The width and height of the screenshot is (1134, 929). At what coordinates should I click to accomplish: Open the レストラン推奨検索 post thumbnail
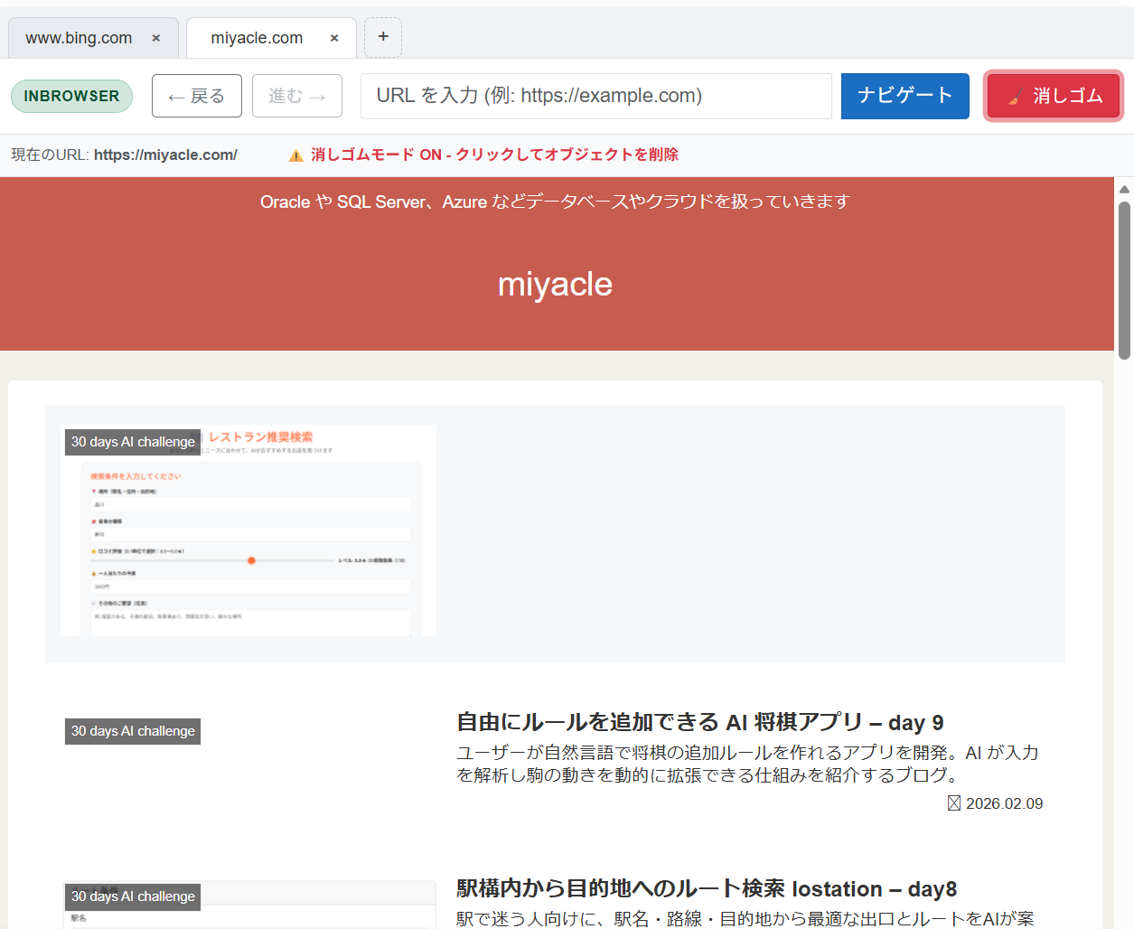(248, 530)
